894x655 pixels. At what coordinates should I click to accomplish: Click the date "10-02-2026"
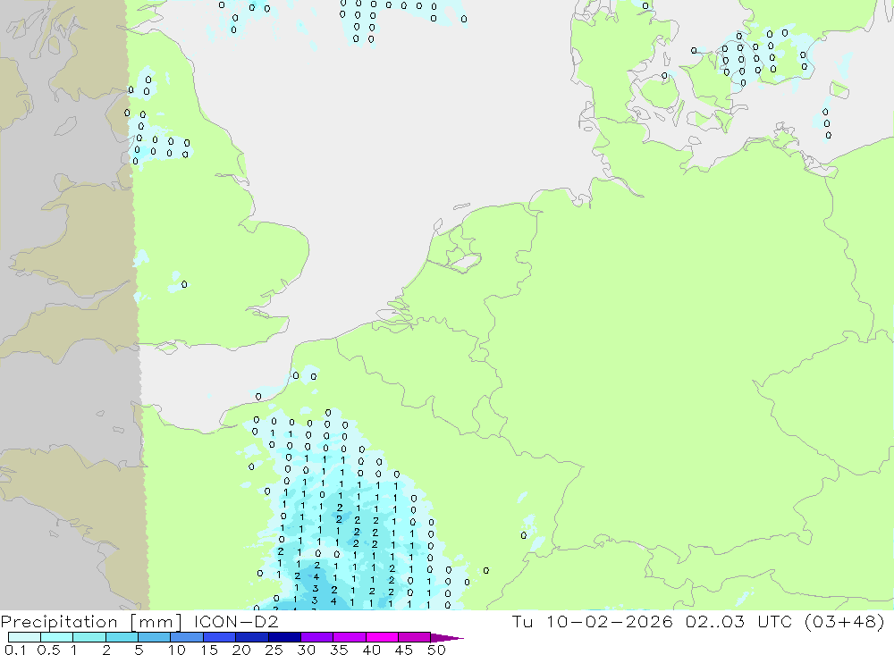(610, 621)
